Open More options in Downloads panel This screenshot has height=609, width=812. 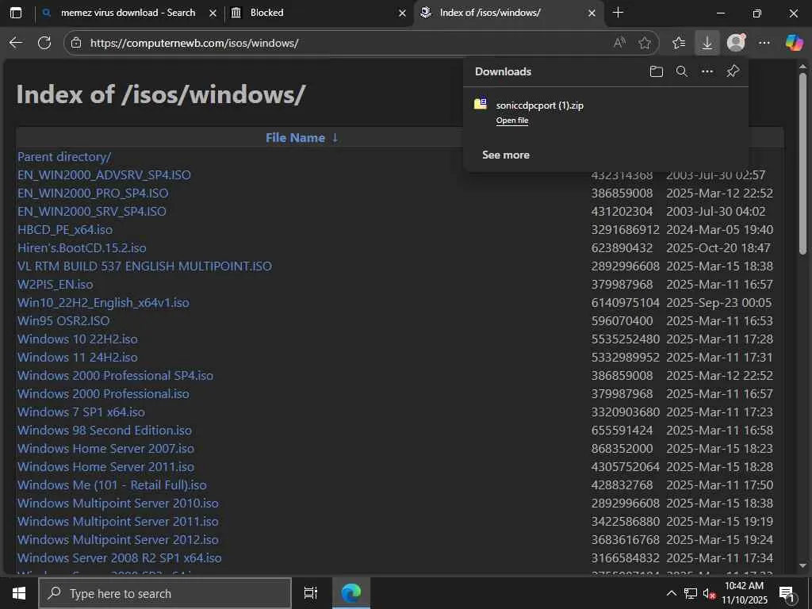707,71
